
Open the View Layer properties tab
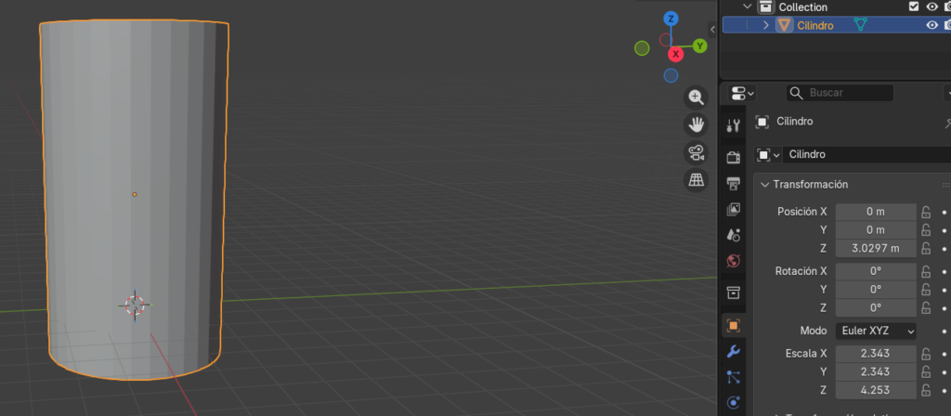click(734, 209)
